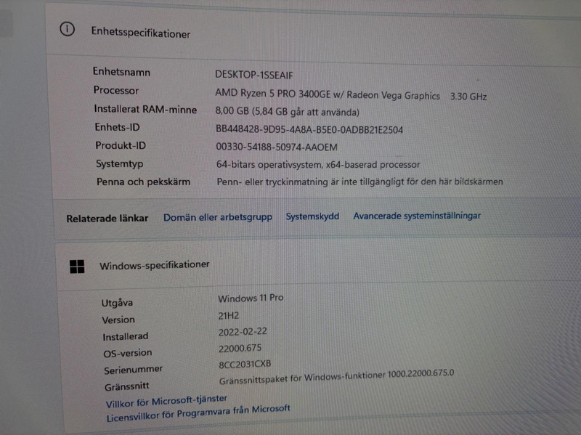Click the Penna och pekskärm label

coord(143,182)
